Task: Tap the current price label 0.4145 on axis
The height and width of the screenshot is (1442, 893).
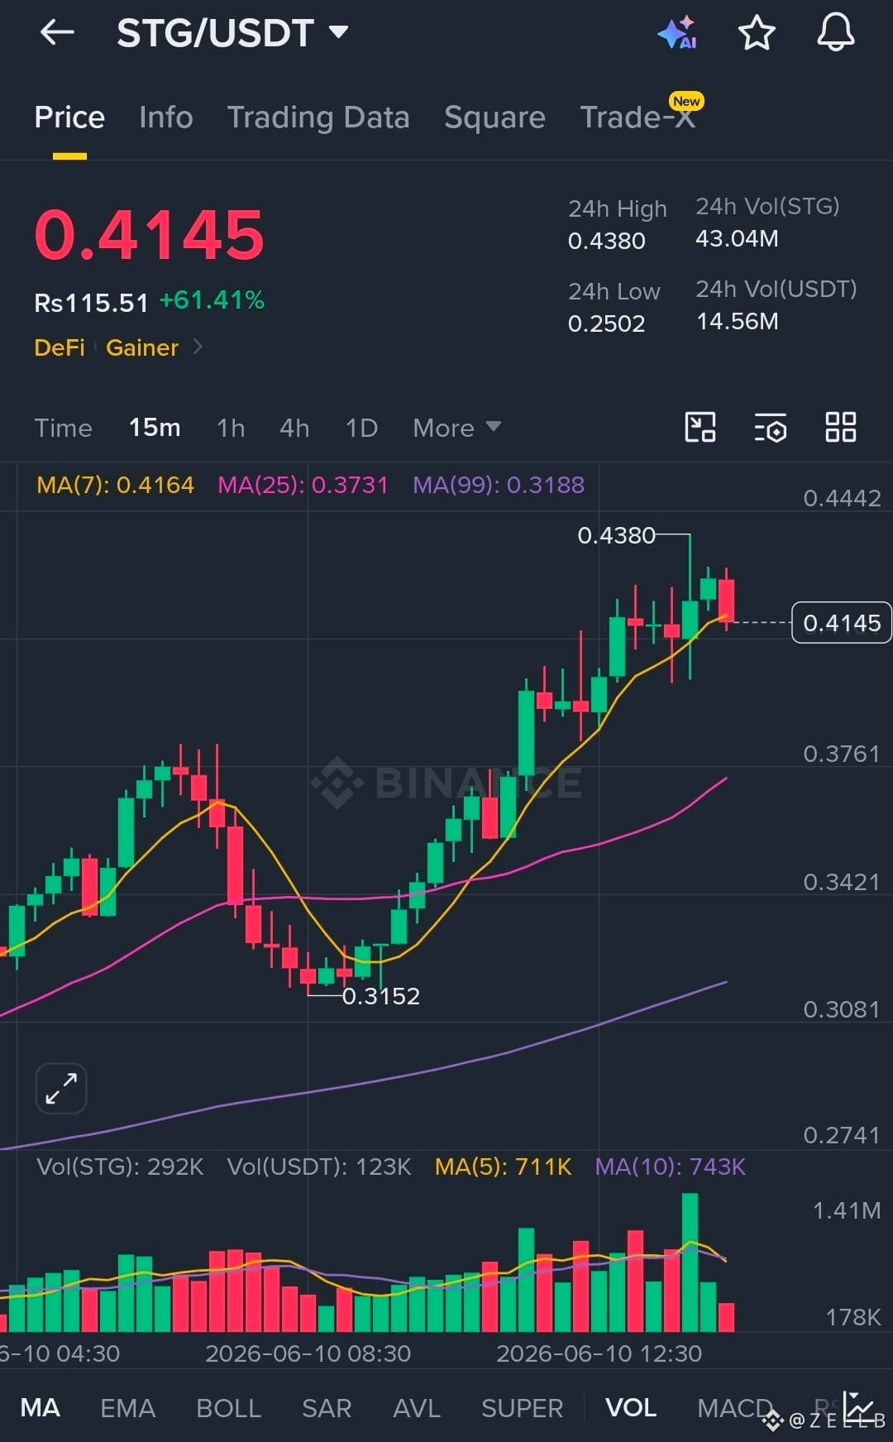Action: point(842,623)
